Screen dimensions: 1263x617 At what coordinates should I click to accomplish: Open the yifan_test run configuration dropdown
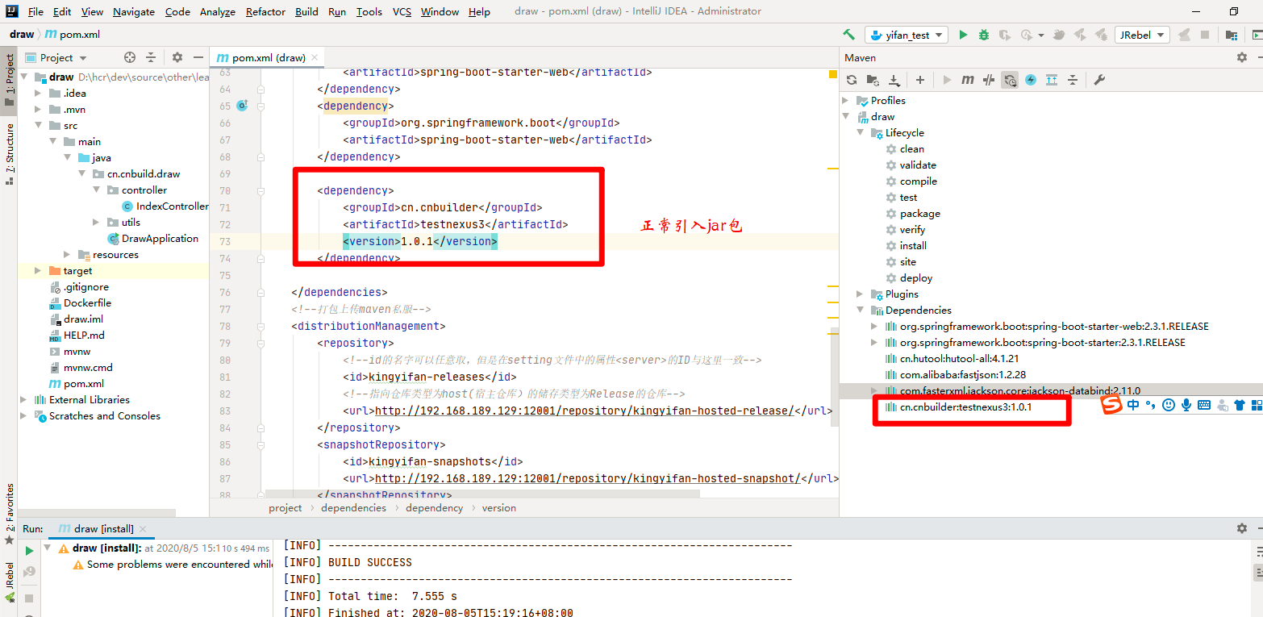coord(906,35)
